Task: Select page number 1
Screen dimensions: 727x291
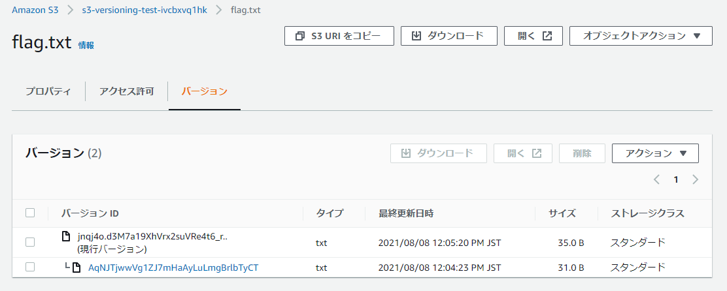Action: 676,180
